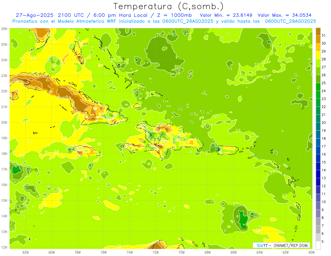Click the 'Valor Min. = 23.6149' value

(226, 15)
